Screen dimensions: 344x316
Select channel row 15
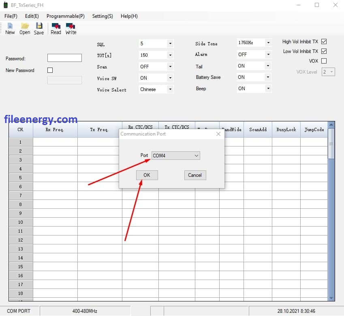(x=21, y=267)
